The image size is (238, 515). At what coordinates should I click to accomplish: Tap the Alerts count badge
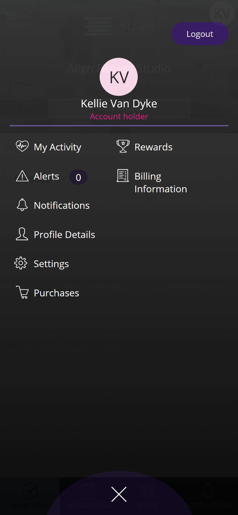point(78,177)
